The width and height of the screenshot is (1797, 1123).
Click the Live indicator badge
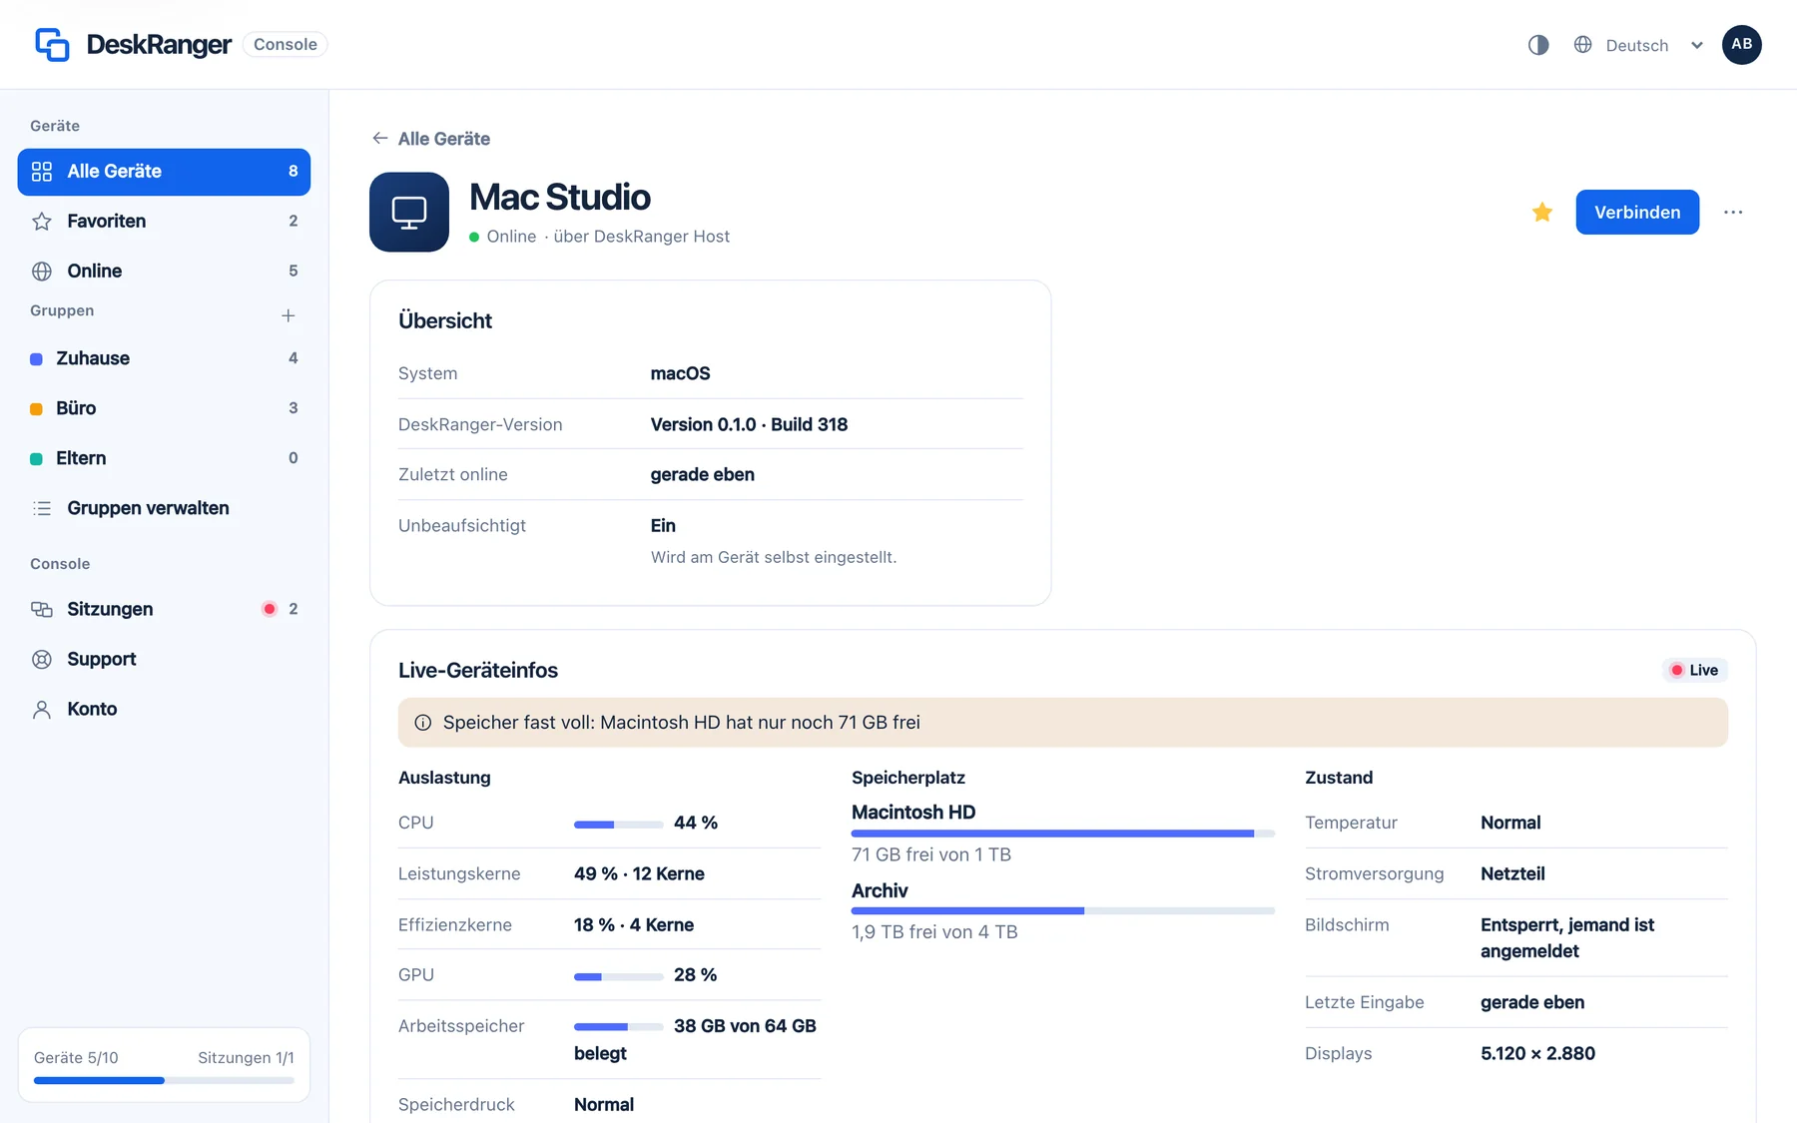click(1695, 670)
